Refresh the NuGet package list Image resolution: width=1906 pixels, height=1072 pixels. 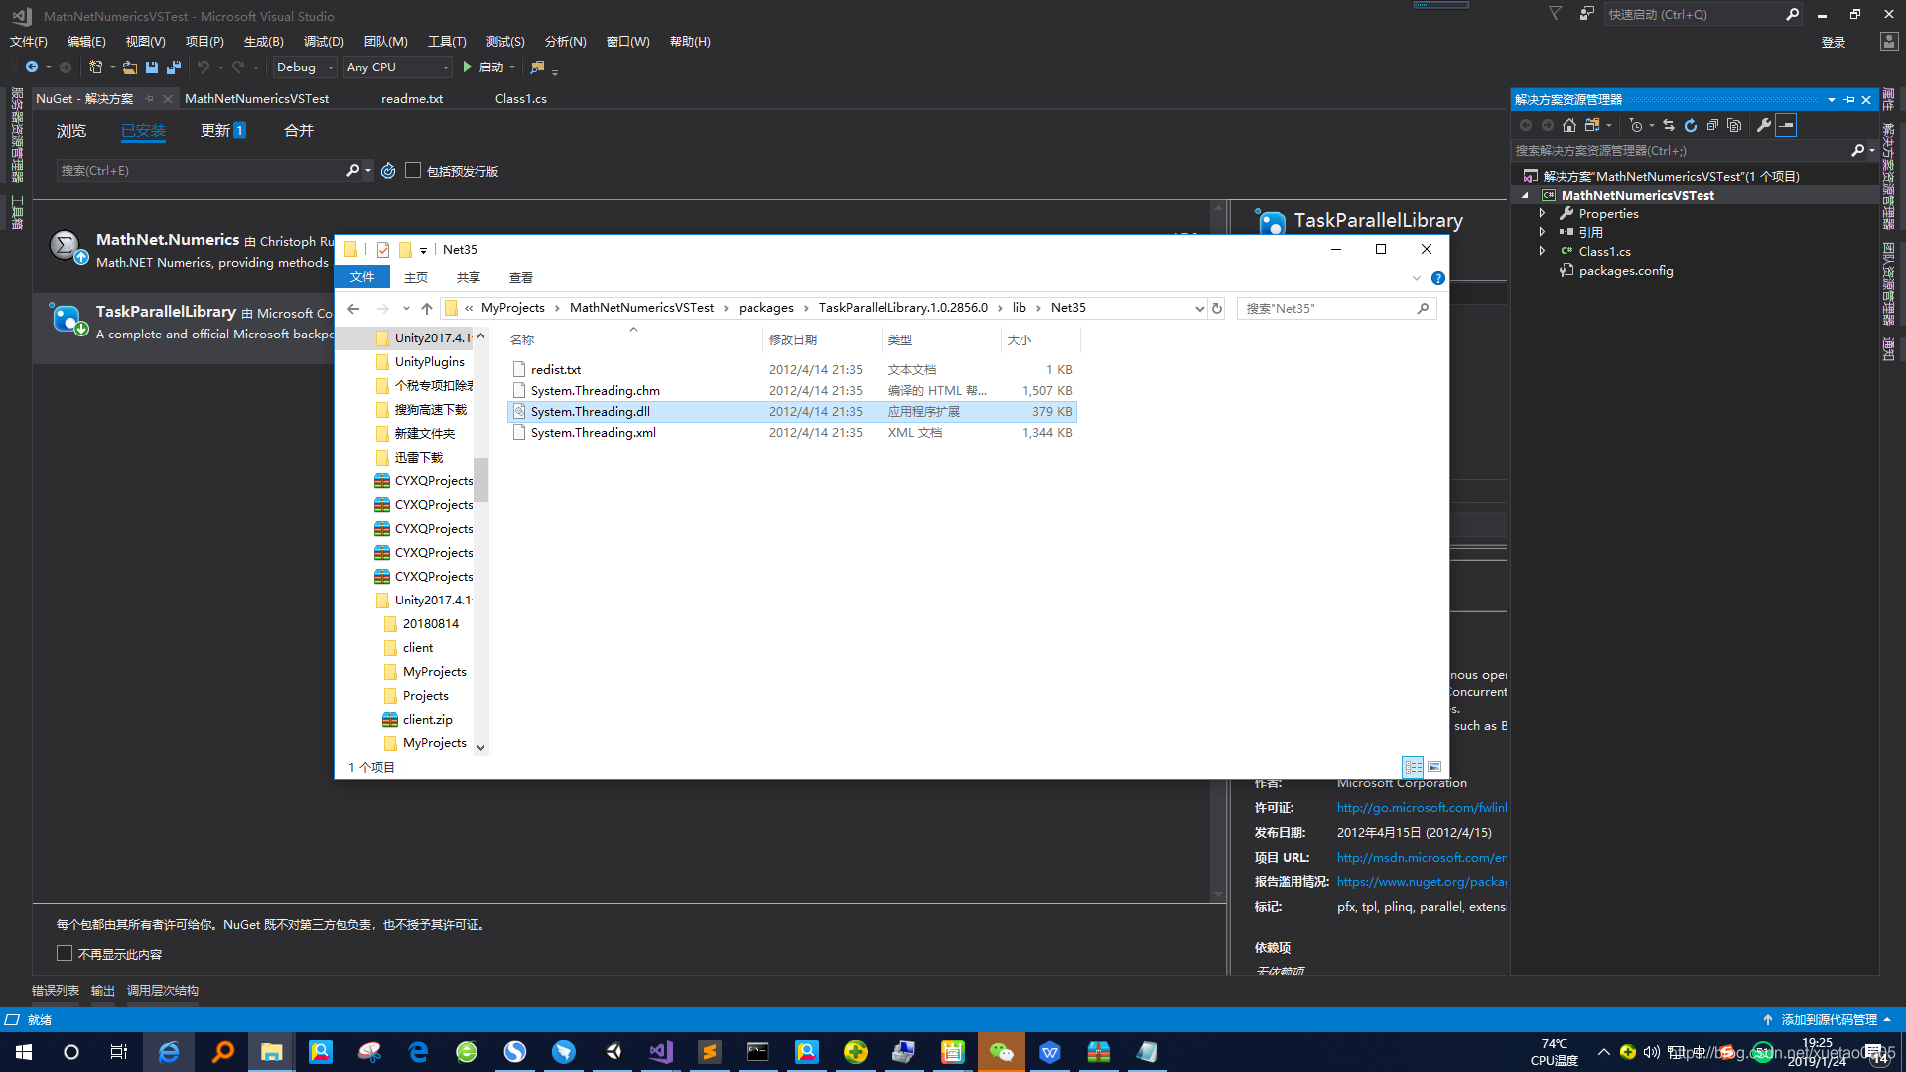click(x=387, y=170)
